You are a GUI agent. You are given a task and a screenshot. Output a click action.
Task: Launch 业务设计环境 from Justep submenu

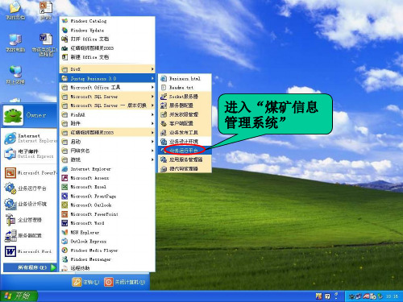click(185, 142)
